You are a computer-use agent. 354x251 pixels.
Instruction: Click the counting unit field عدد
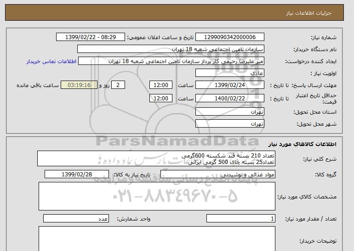point(76,218)
